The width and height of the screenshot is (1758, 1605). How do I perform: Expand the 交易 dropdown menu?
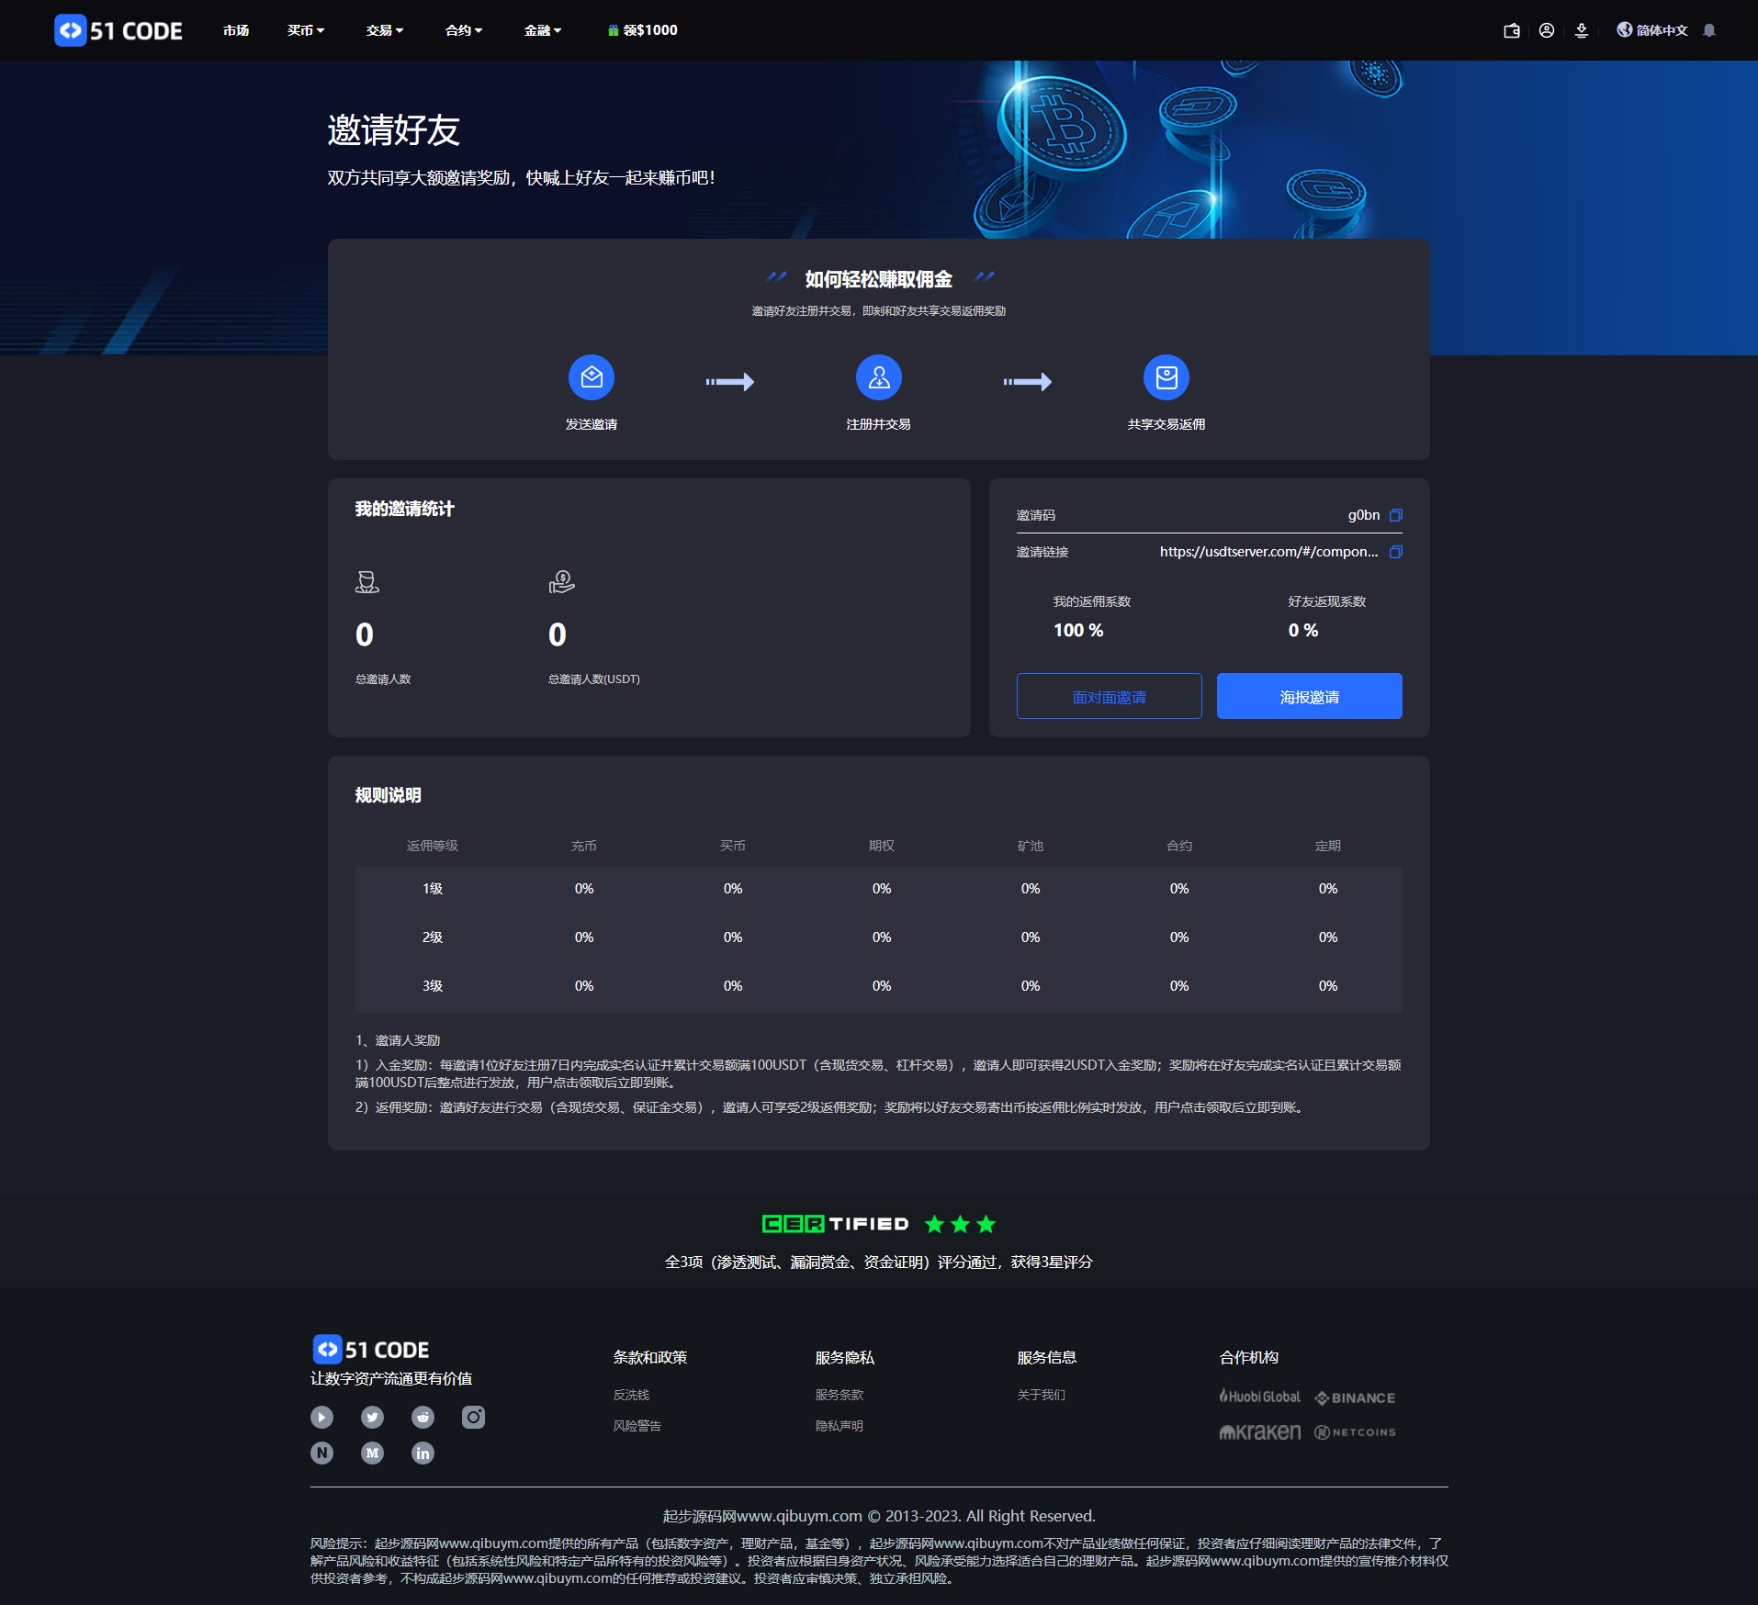(x=385, y=30)
